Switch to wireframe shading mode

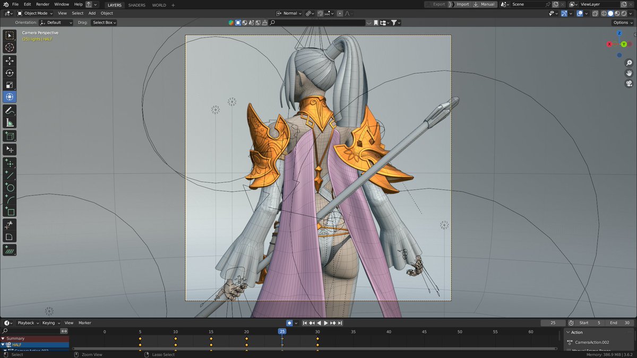pyautogui.click(x=603, y=13)
